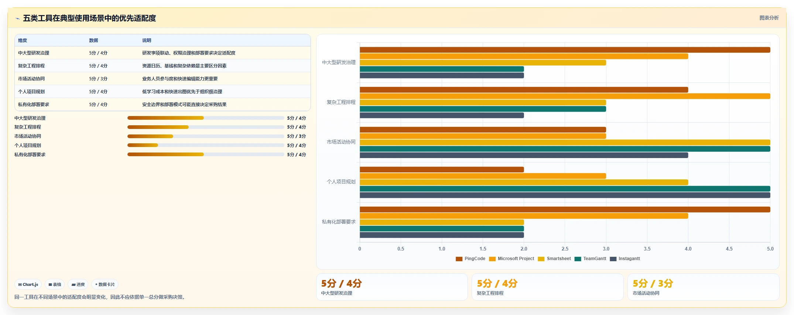794x315 pixels.
Task: Click the 5分 / 3分 value in the table
Action: click(98, 79)
